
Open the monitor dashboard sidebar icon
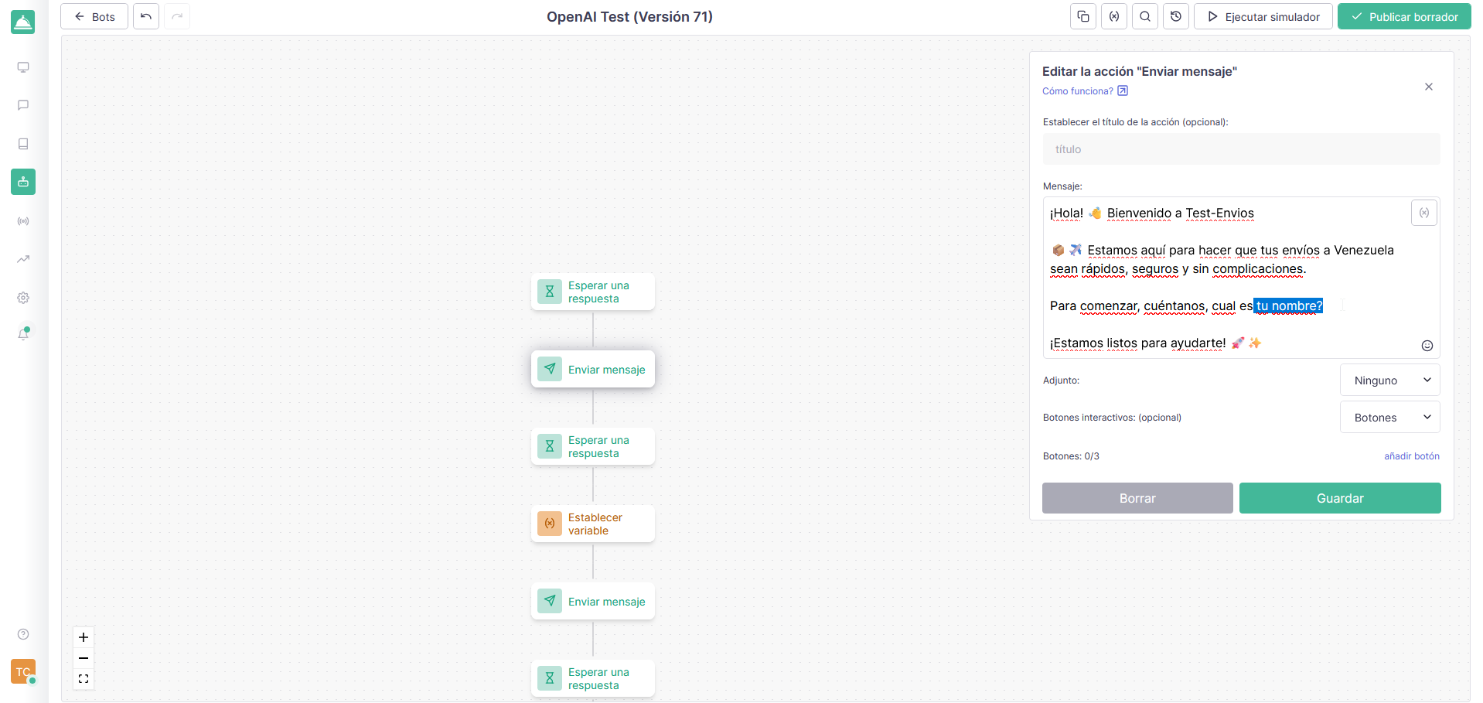tap(23, 67)
